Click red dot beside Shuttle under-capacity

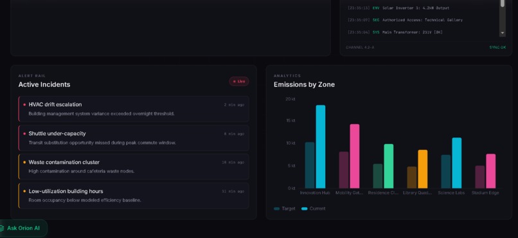[24, 134]
